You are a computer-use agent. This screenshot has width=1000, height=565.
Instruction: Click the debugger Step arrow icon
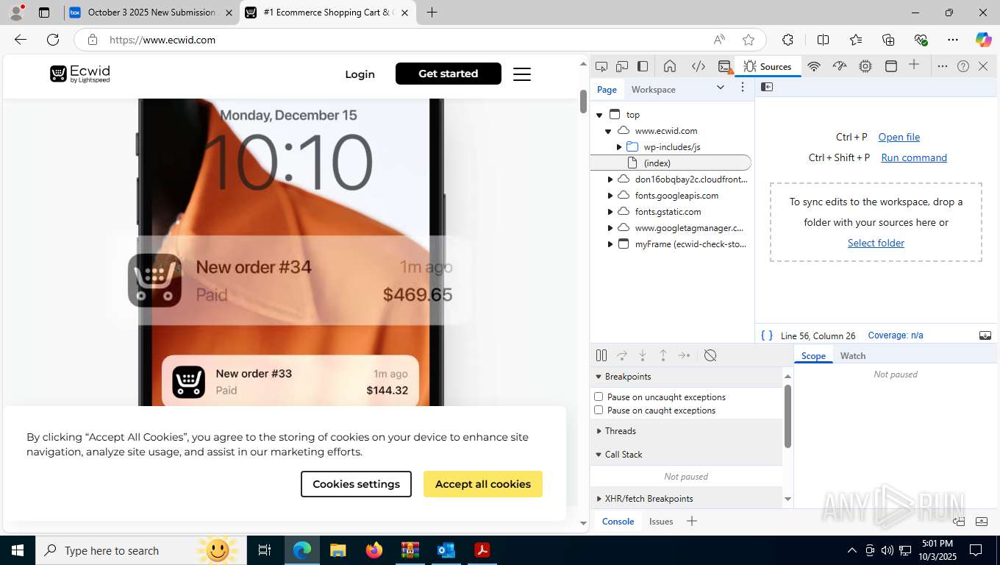click(684, 355)
